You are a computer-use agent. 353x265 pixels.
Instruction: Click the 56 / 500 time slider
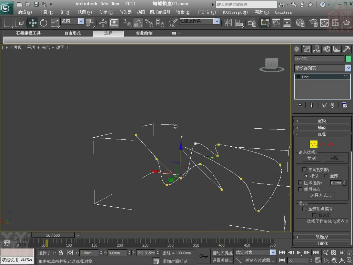tap(53, 235)
